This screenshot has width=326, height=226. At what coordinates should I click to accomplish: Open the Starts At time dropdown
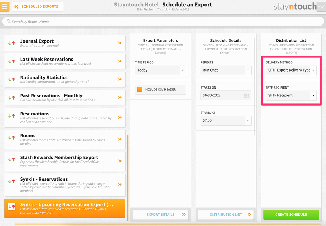pyautogui.click(x=226, y=120)
